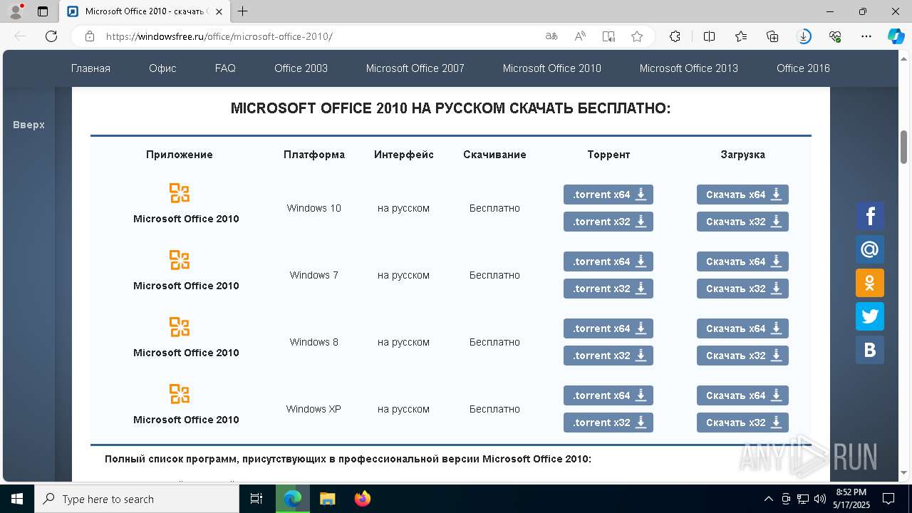Enter Immersive Reader icon
The width and height of the screenshot is (912, 513).
608,36
